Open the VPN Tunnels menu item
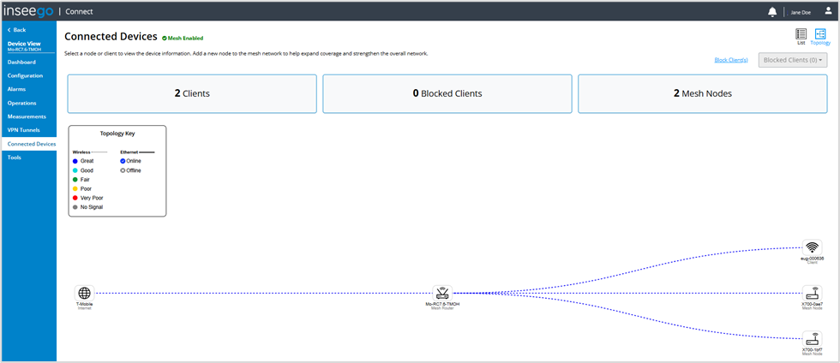 (x=24, y=130)
